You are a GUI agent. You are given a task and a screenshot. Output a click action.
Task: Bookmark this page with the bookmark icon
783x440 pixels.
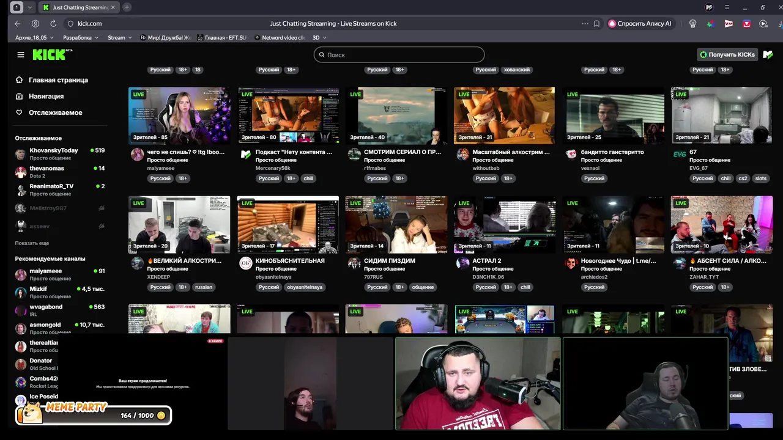point(596,23)
